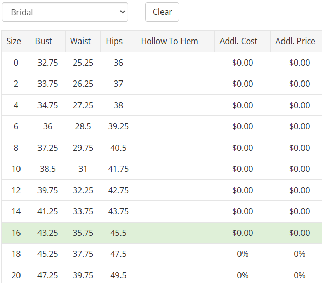This screenshot has width=322, height=283.
Task: Select the size 14 row
Action: pyautogui.click(x=162, y=211)
